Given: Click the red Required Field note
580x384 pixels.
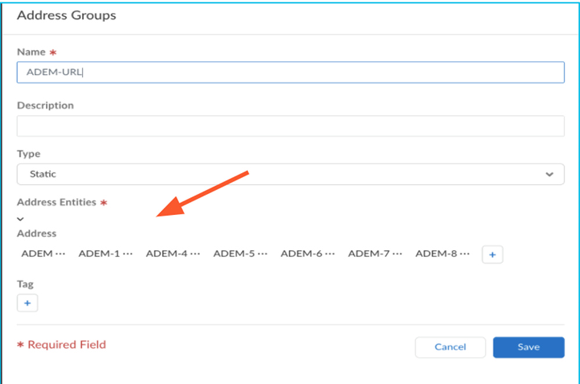Looking at the screenshot, I should (x=61, y=345).
